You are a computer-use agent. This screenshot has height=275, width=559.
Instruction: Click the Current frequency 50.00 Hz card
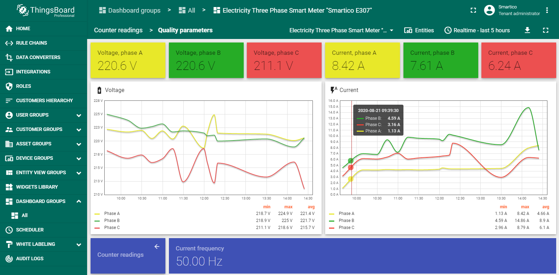coord(362,256)
